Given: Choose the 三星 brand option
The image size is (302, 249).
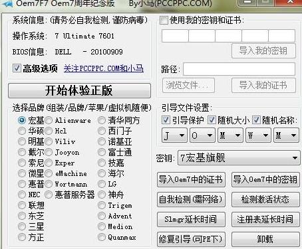Looking at the screenshot, I should tap(22, 226).
